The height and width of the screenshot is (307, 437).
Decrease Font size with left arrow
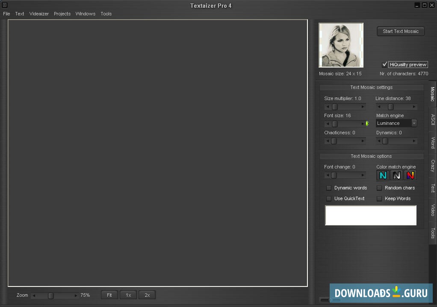[328, 124]
